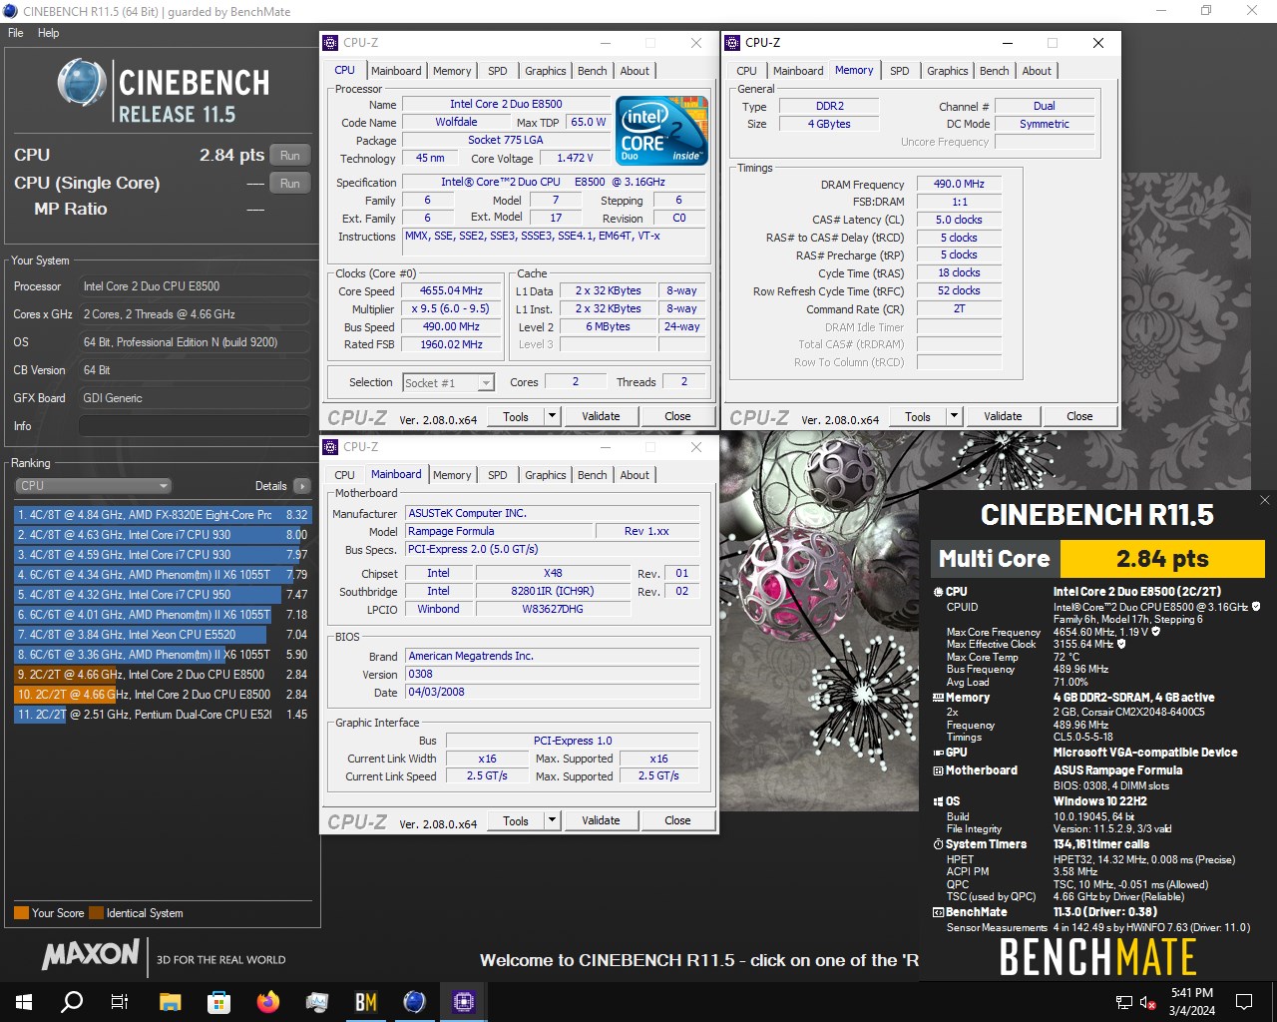Open taskbar Search

point(72,1001)
